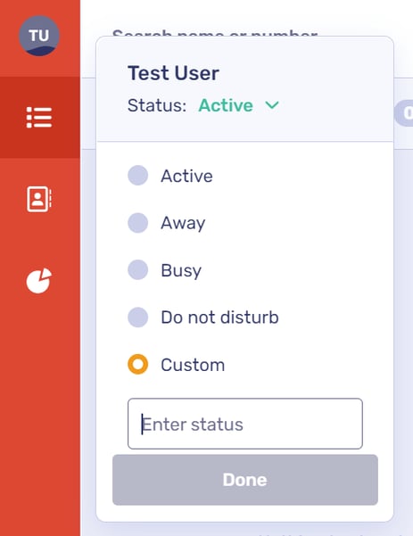Open the pie chart analytics icon
The height and width of the screenshot is (536, 413).
click(39, 281)
